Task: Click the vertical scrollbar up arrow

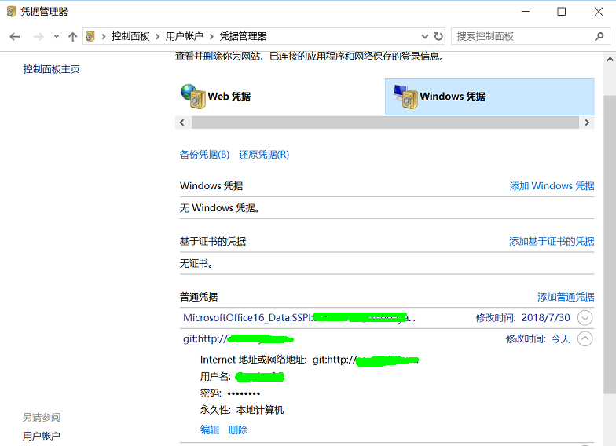Action: coord(610,60)
